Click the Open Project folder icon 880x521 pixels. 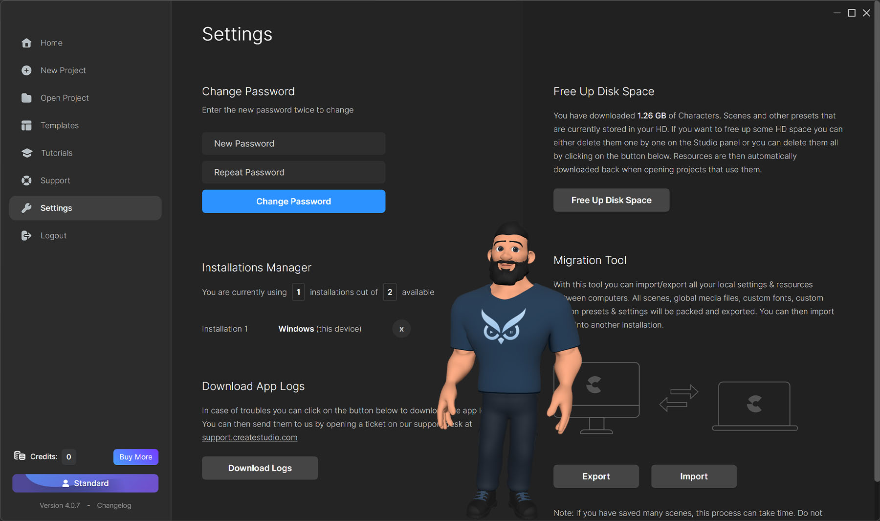(x=26, y=98)
